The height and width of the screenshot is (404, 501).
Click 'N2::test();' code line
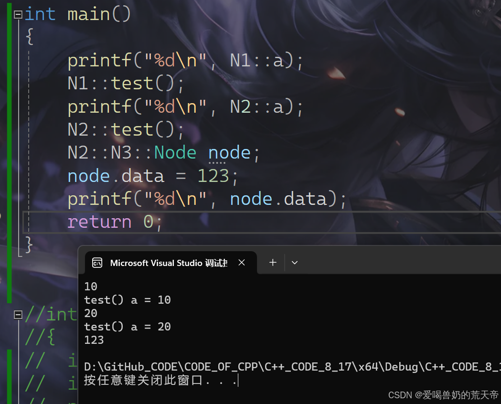tap(126, 130)
